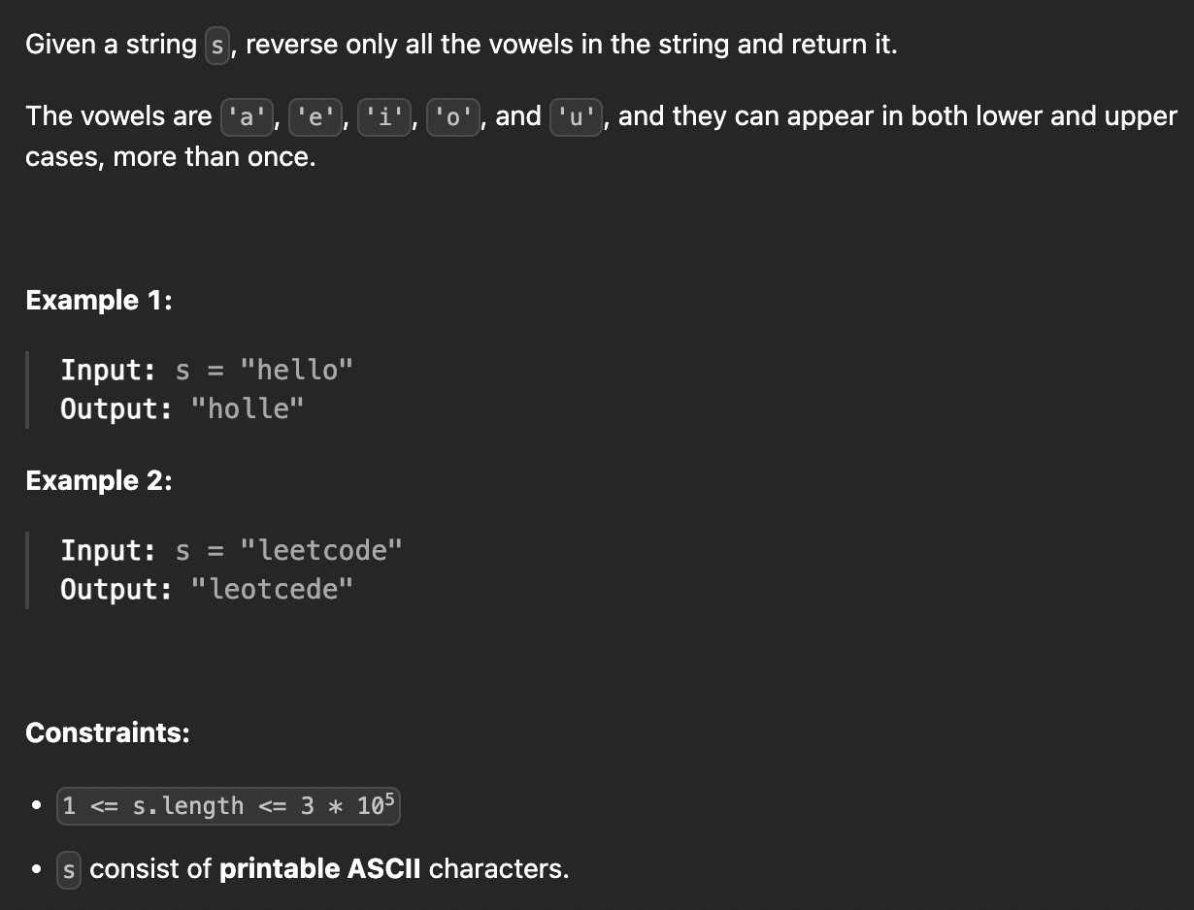
Task: Click the inline code 's' in first sentence
Action: 217,46
